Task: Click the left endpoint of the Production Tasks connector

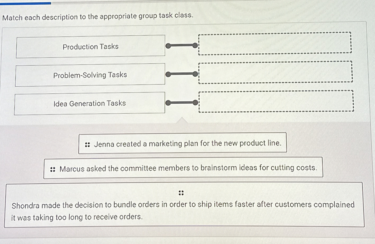Action: 168,46
